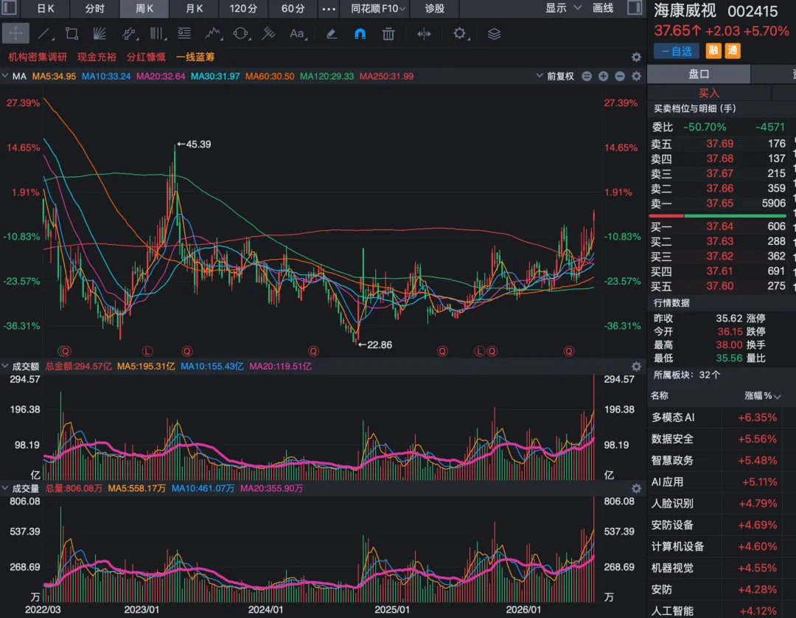The width and height of the screenshot is (796, 618).
Task: Click the first minus icon next to 前复权
Action: [x=587, y=76]
